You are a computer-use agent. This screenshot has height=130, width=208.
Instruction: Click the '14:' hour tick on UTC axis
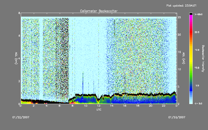112,106
